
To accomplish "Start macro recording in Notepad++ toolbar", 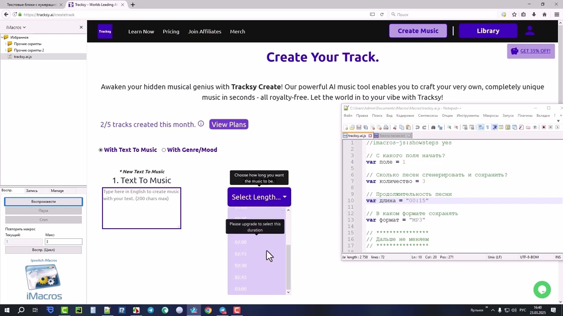I will (544, 127).
